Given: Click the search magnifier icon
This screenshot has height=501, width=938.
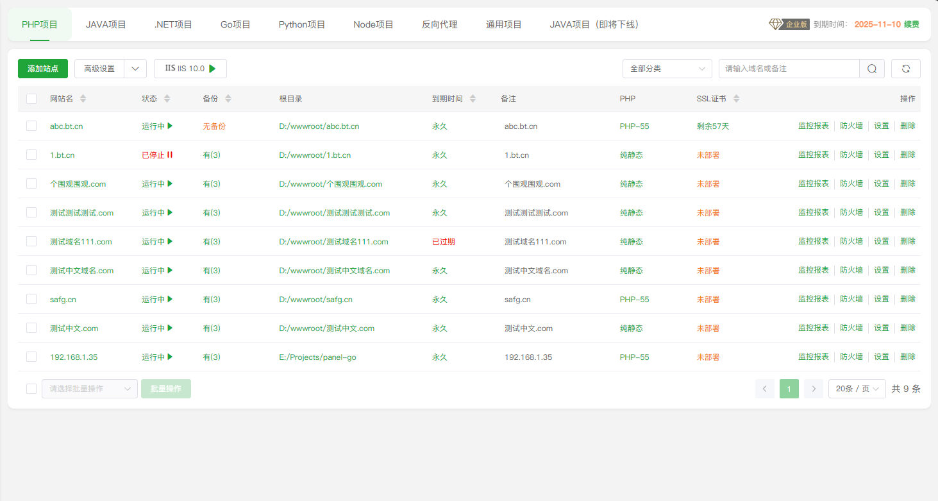Looking at the screenshot, I should (871, 69).
